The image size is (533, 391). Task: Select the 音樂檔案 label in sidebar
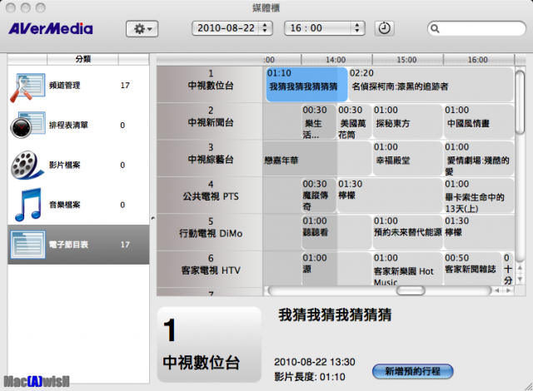65,205
